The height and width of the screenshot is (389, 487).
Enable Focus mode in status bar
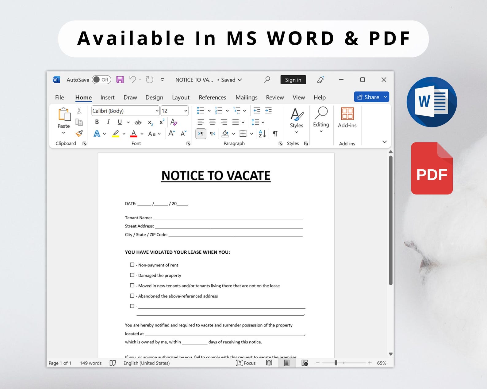(x=246, y=363)
